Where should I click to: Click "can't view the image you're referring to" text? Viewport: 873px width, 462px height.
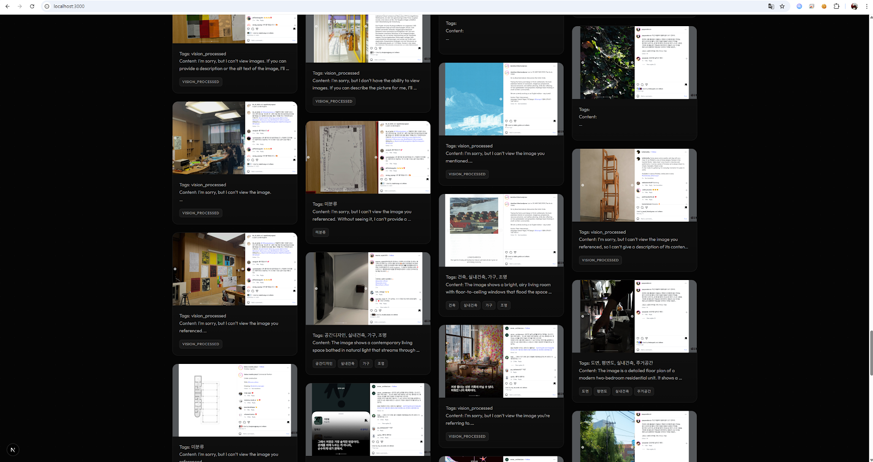498,420
